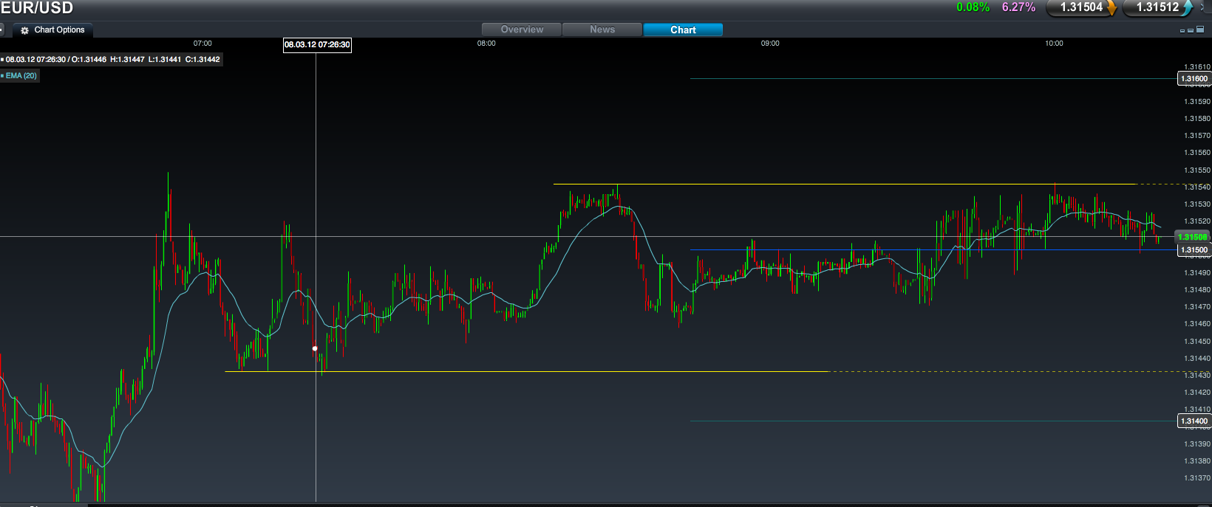Viewport: 1212px width, 507px height.
Task: Select the Chart tab
Action: 683,30
